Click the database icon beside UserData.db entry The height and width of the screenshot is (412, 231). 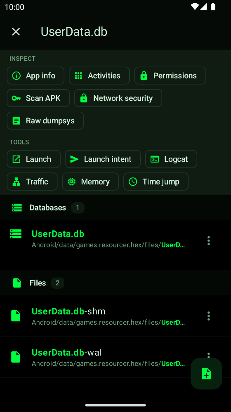pyautogui.click(x=16, y=234)
